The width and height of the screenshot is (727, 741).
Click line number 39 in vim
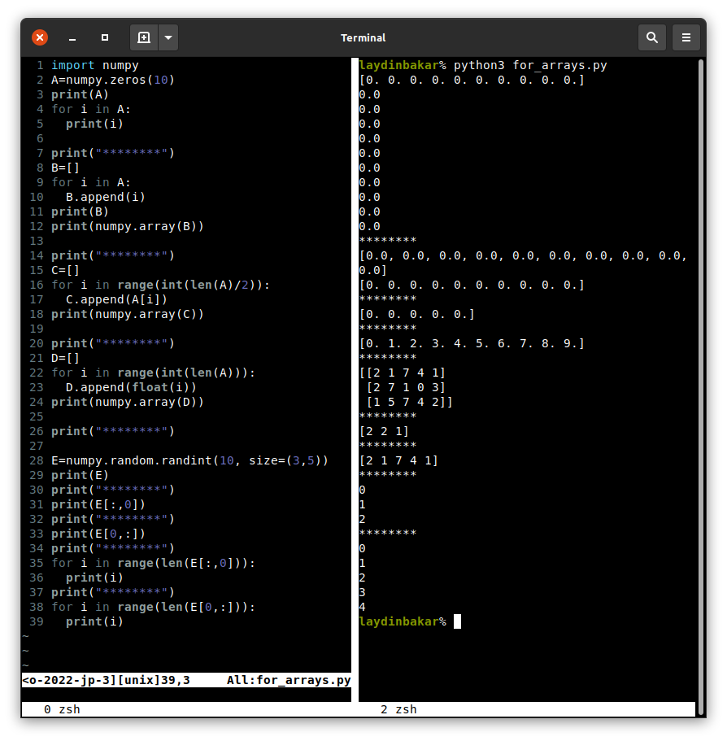(37, 621)
